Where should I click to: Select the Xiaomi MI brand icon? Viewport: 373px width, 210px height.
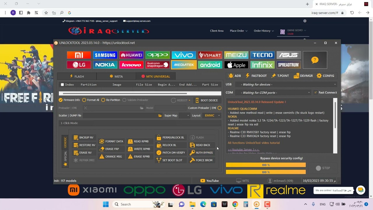point(79,55)
